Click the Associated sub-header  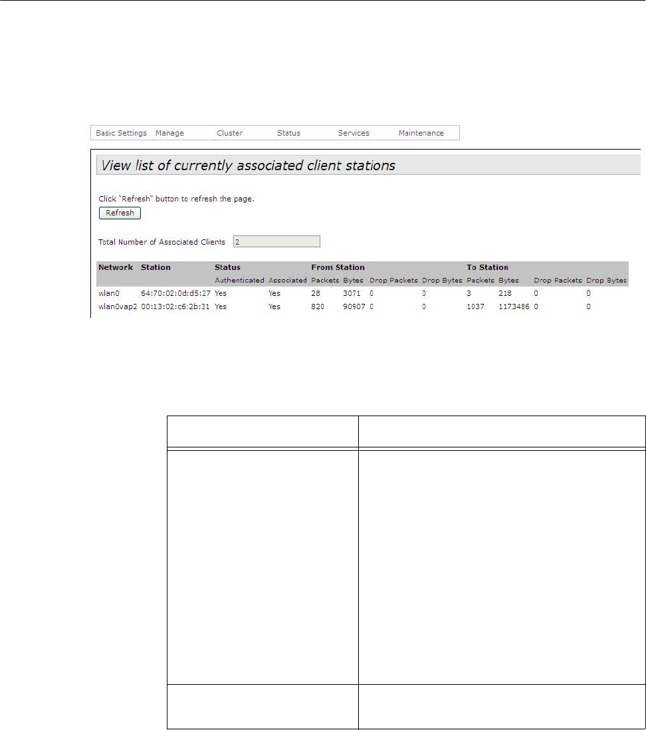pos(287,281)
